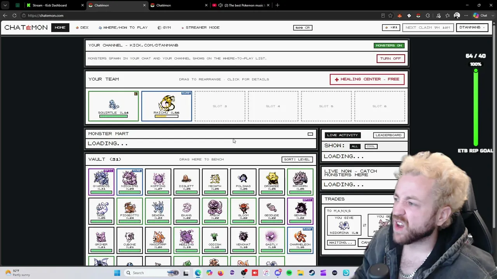Open the x21 item counter
The height and width of the screenshot is (279, 497).
pyautogui.click(x=391, y=28)
